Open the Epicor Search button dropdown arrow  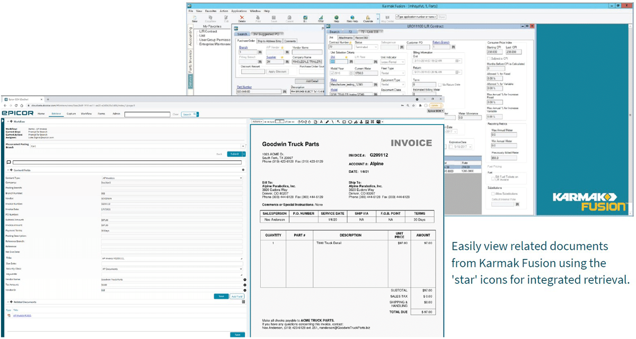198,114
